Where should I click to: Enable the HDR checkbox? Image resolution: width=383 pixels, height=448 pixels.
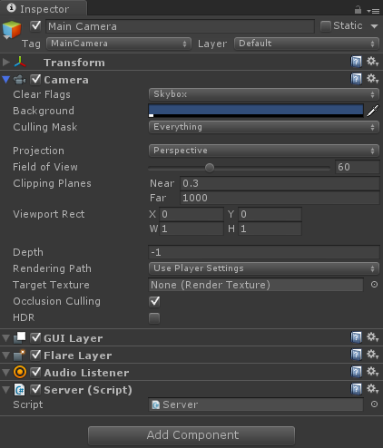click(x=154, y=318)
